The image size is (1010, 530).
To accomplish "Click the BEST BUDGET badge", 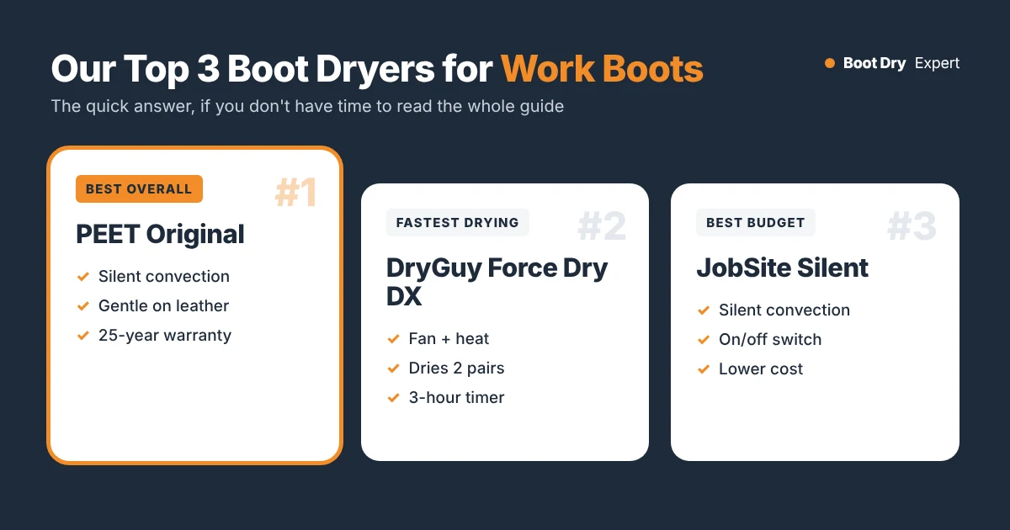I will coord(756,223).
